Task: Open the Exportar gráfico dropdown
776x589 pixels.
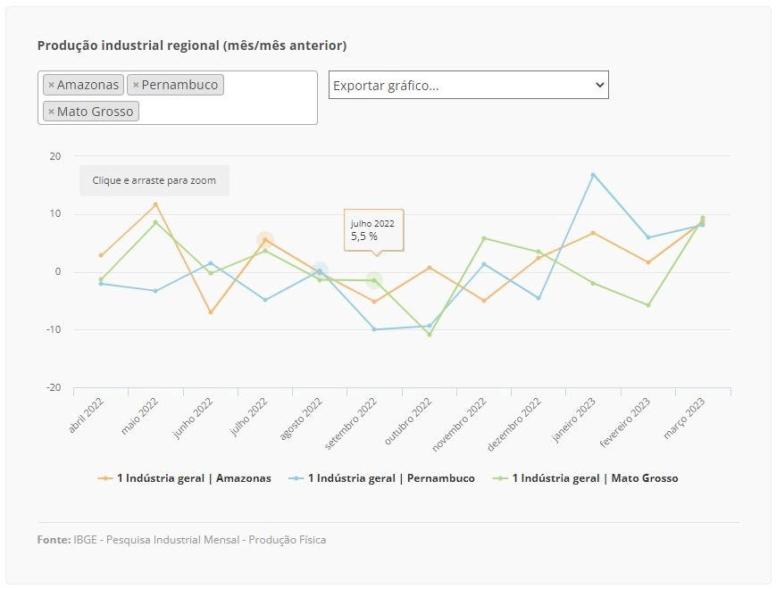Action: pos(468,85)
